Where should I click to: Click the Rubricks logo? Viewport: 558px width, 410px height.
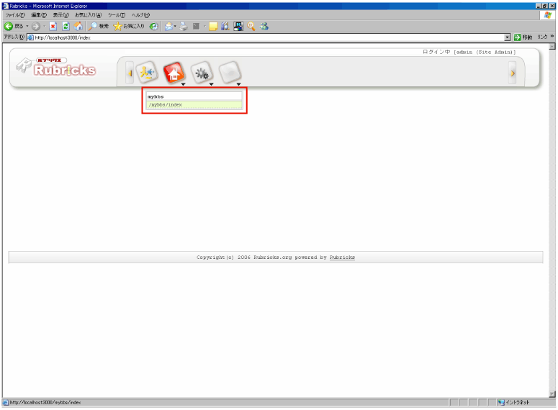pyautogui.click(x=56, y=68)
